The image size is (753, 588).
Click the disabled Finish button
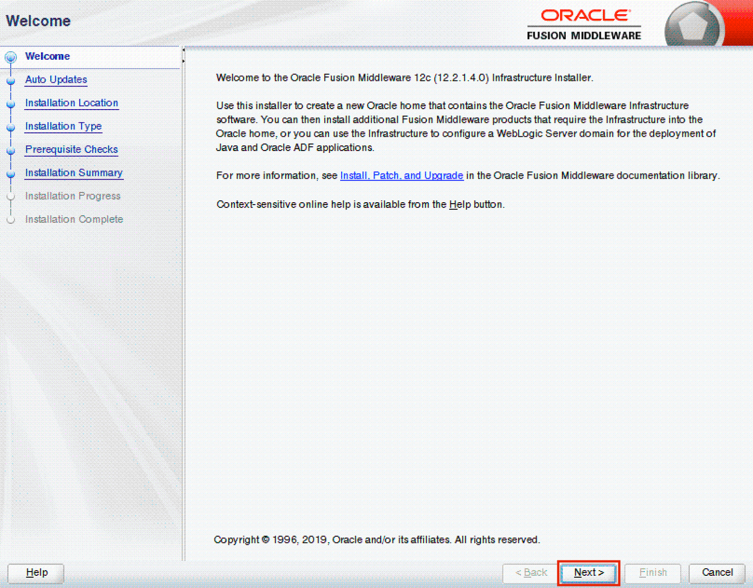coord(653,572)
